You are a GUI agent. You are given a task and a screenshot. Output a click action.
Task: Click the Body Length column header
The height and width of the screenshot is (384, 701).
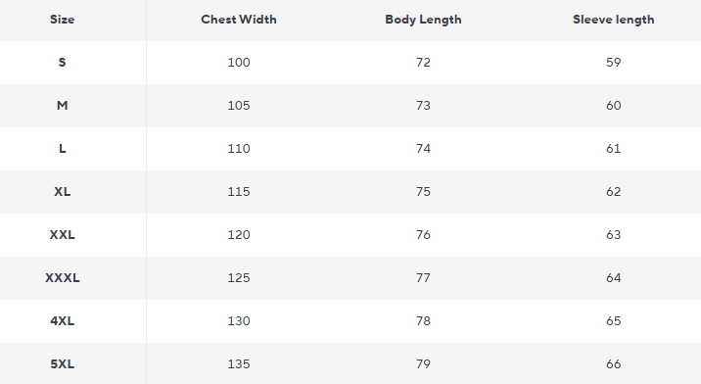423,20
